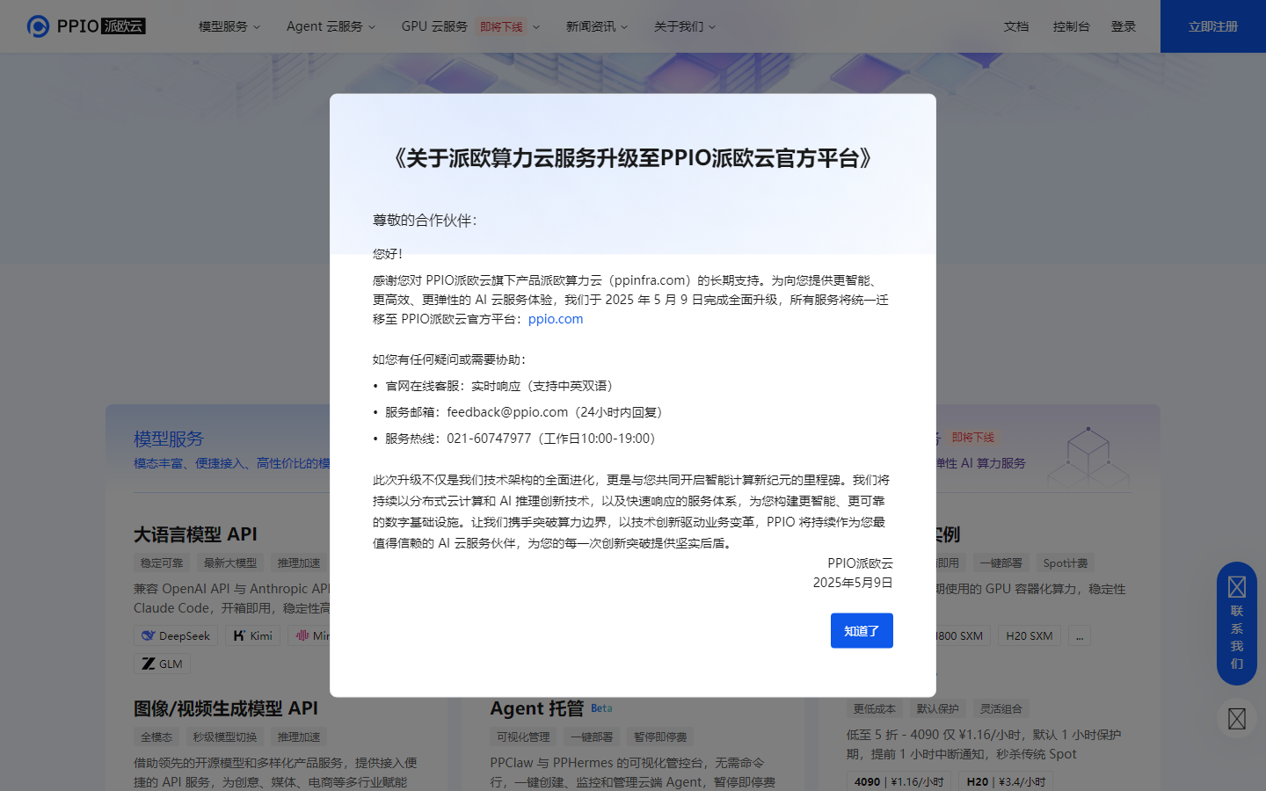
Task: Click the 秒级模型切换 tag
Action: point(225,737)
